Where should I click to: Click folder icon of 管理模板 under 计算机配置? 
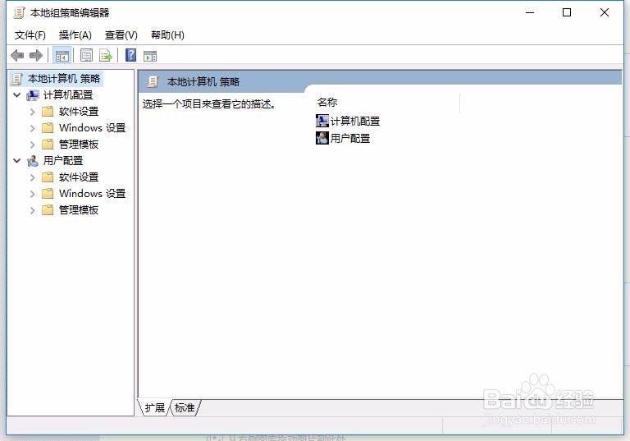(x=48, y=145)
